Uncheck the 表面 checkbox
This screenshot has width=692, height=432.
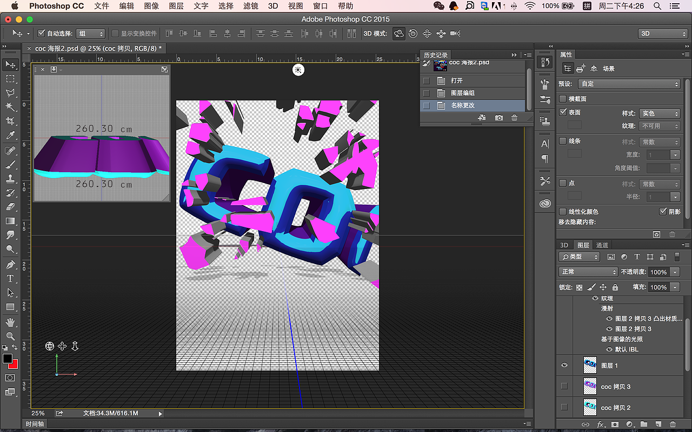click(x=563, y=112)
